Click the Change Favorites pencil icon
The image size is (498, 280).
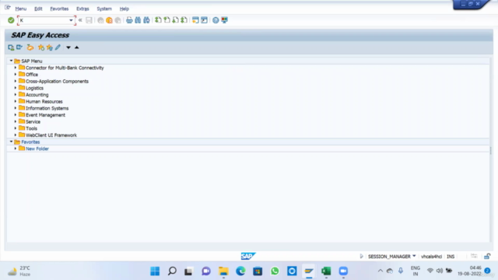tap(58, 47)
